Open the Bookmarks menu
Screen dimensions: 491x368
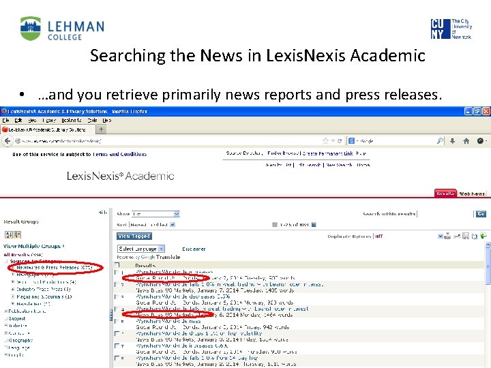pyautogui.click(x=72, y=121)
